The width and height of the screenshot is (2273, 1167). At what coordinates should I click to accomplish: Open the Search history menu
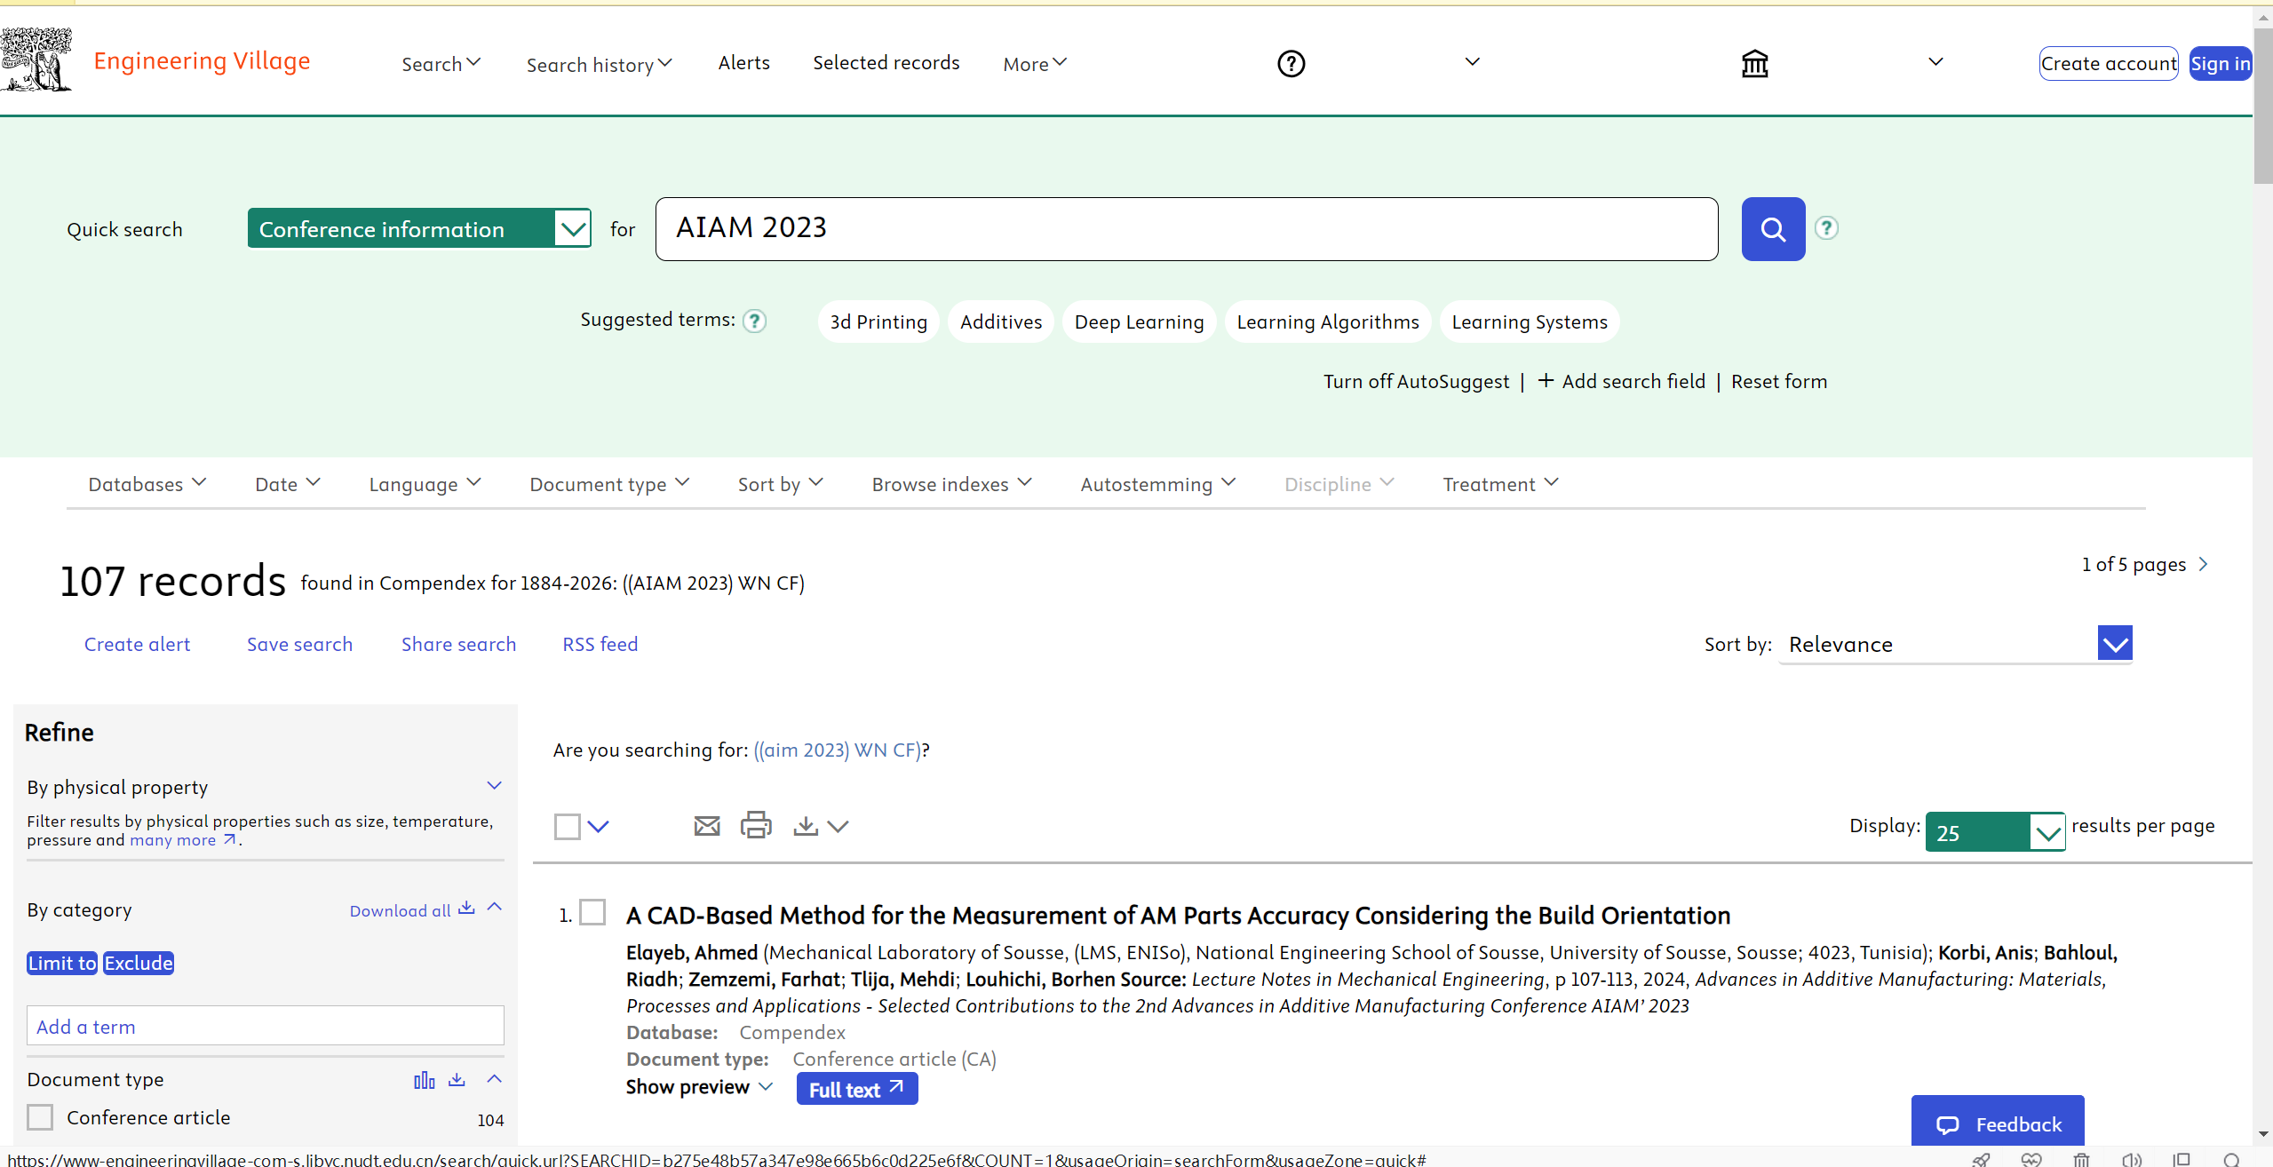tap(600, 65)
